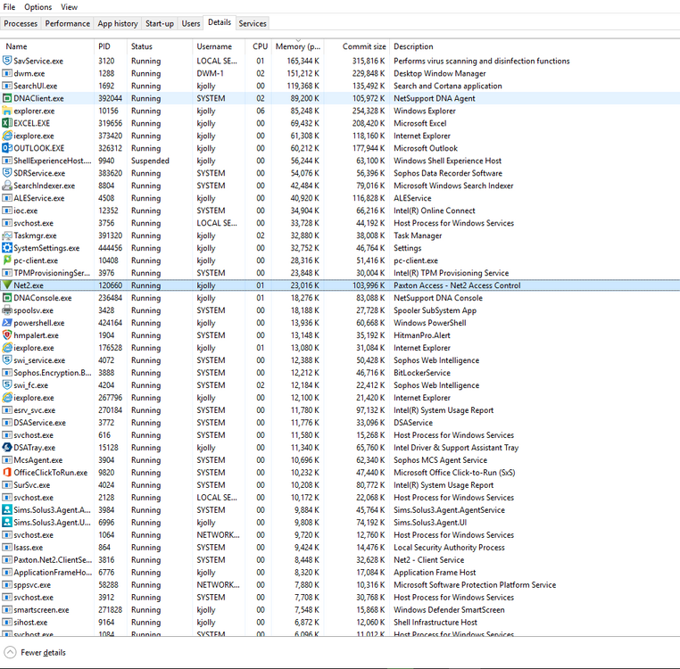The image size is (680, 669).
Task: Open the File menu
Action: (9, 7)
